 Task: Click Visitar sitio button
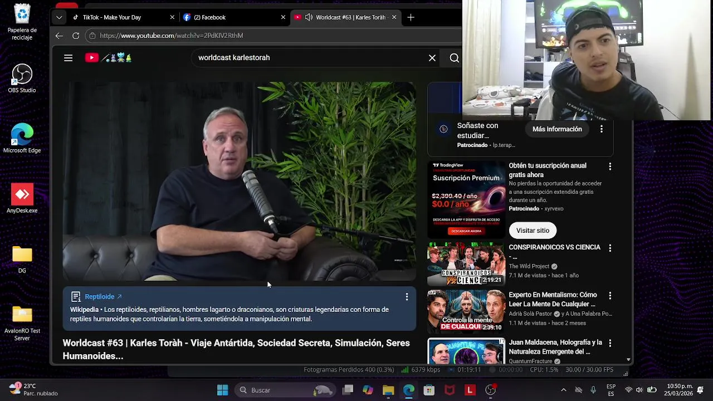(x=533, y=231)
